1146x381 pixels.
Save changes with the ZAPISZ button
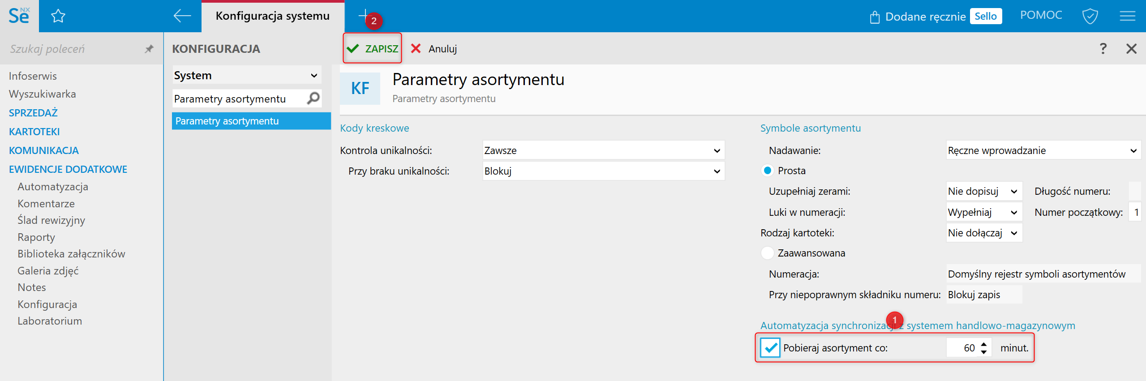click(x=373, y=48)
